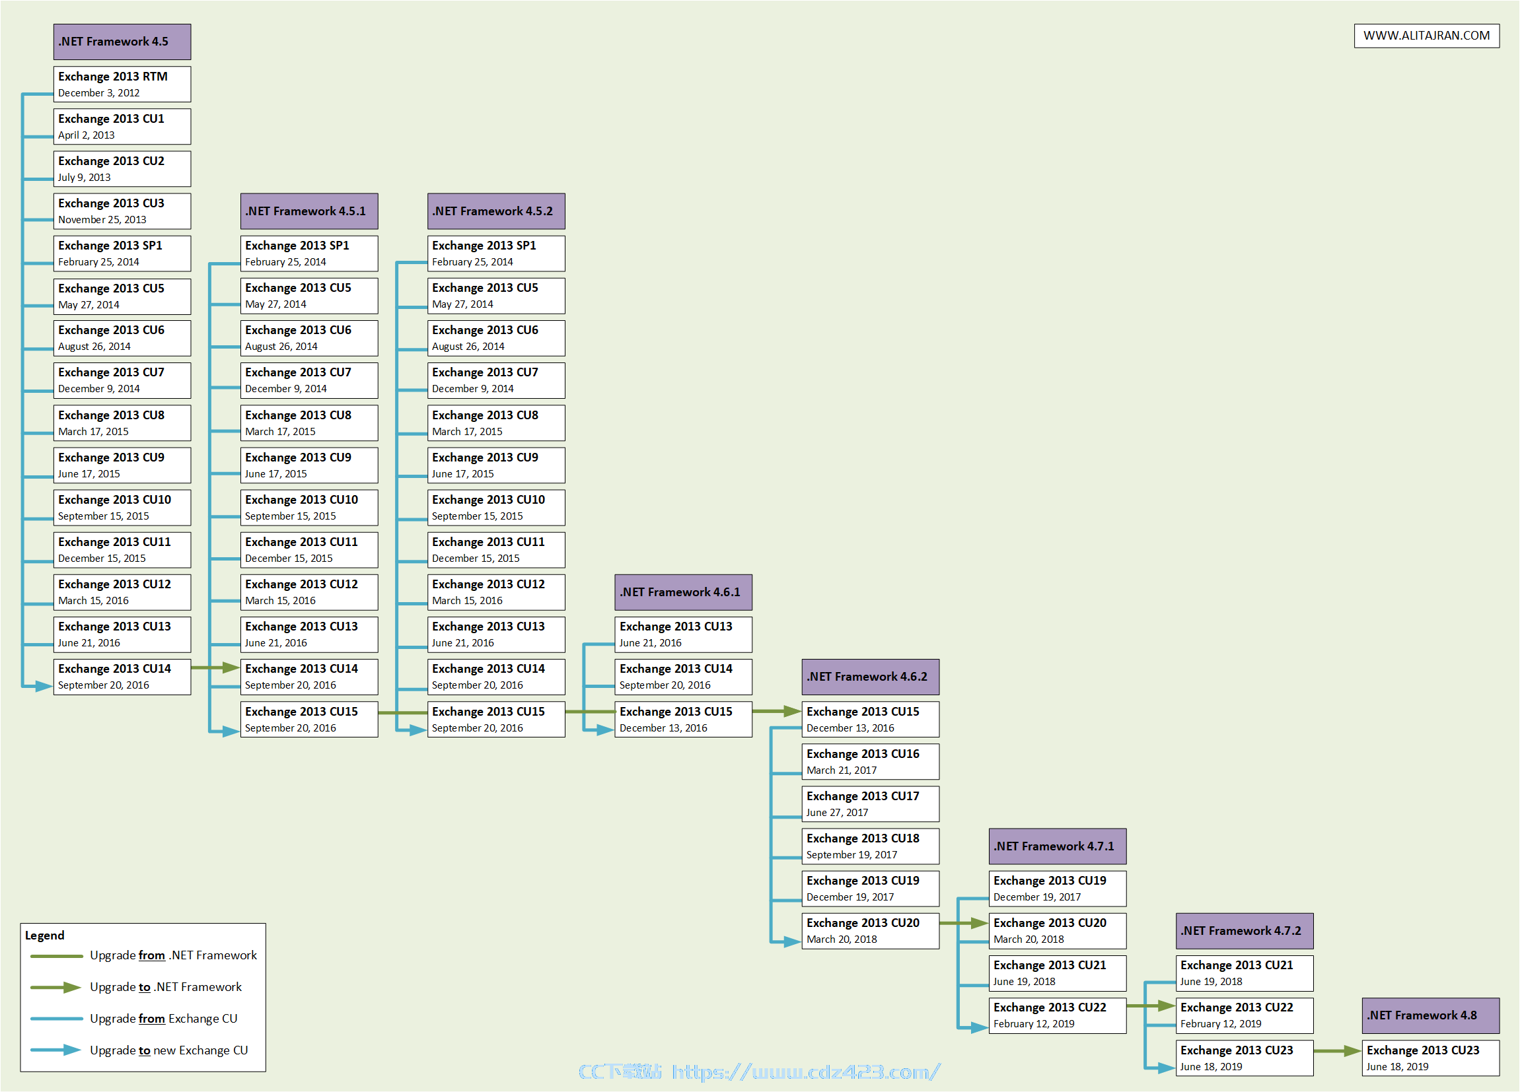The width and height of the screenshot is (1520, 1092).
Task: Click Exchange 2013 RTM December 3, 2012 box
Action: point(122,84)
